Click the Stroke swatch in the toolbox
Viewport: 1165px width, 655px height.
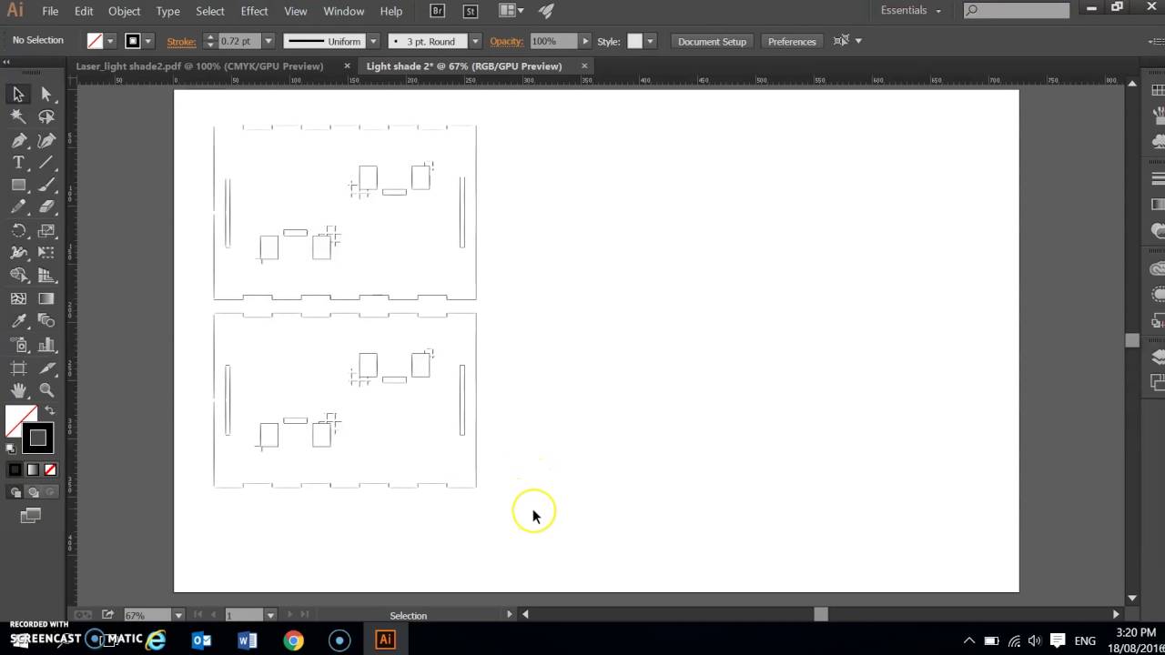point(38,438)
